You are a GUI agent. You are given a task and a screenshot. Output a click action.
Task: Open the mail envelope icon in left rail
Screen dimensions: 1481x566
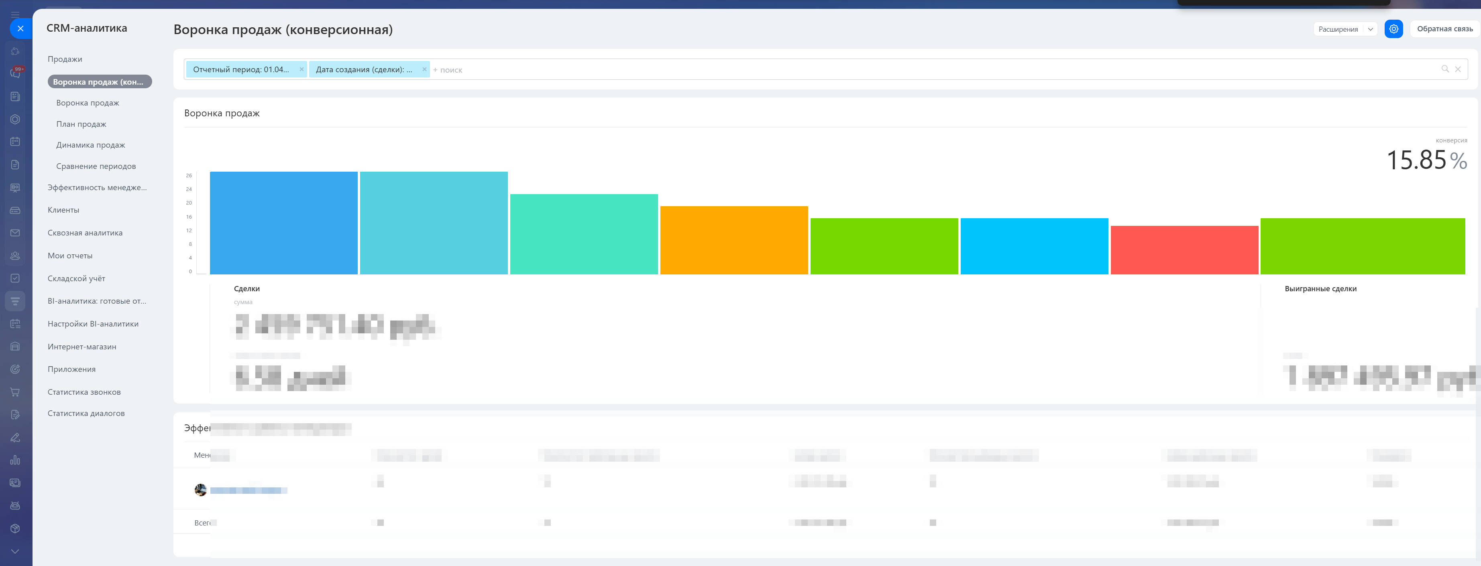[15, 233]
